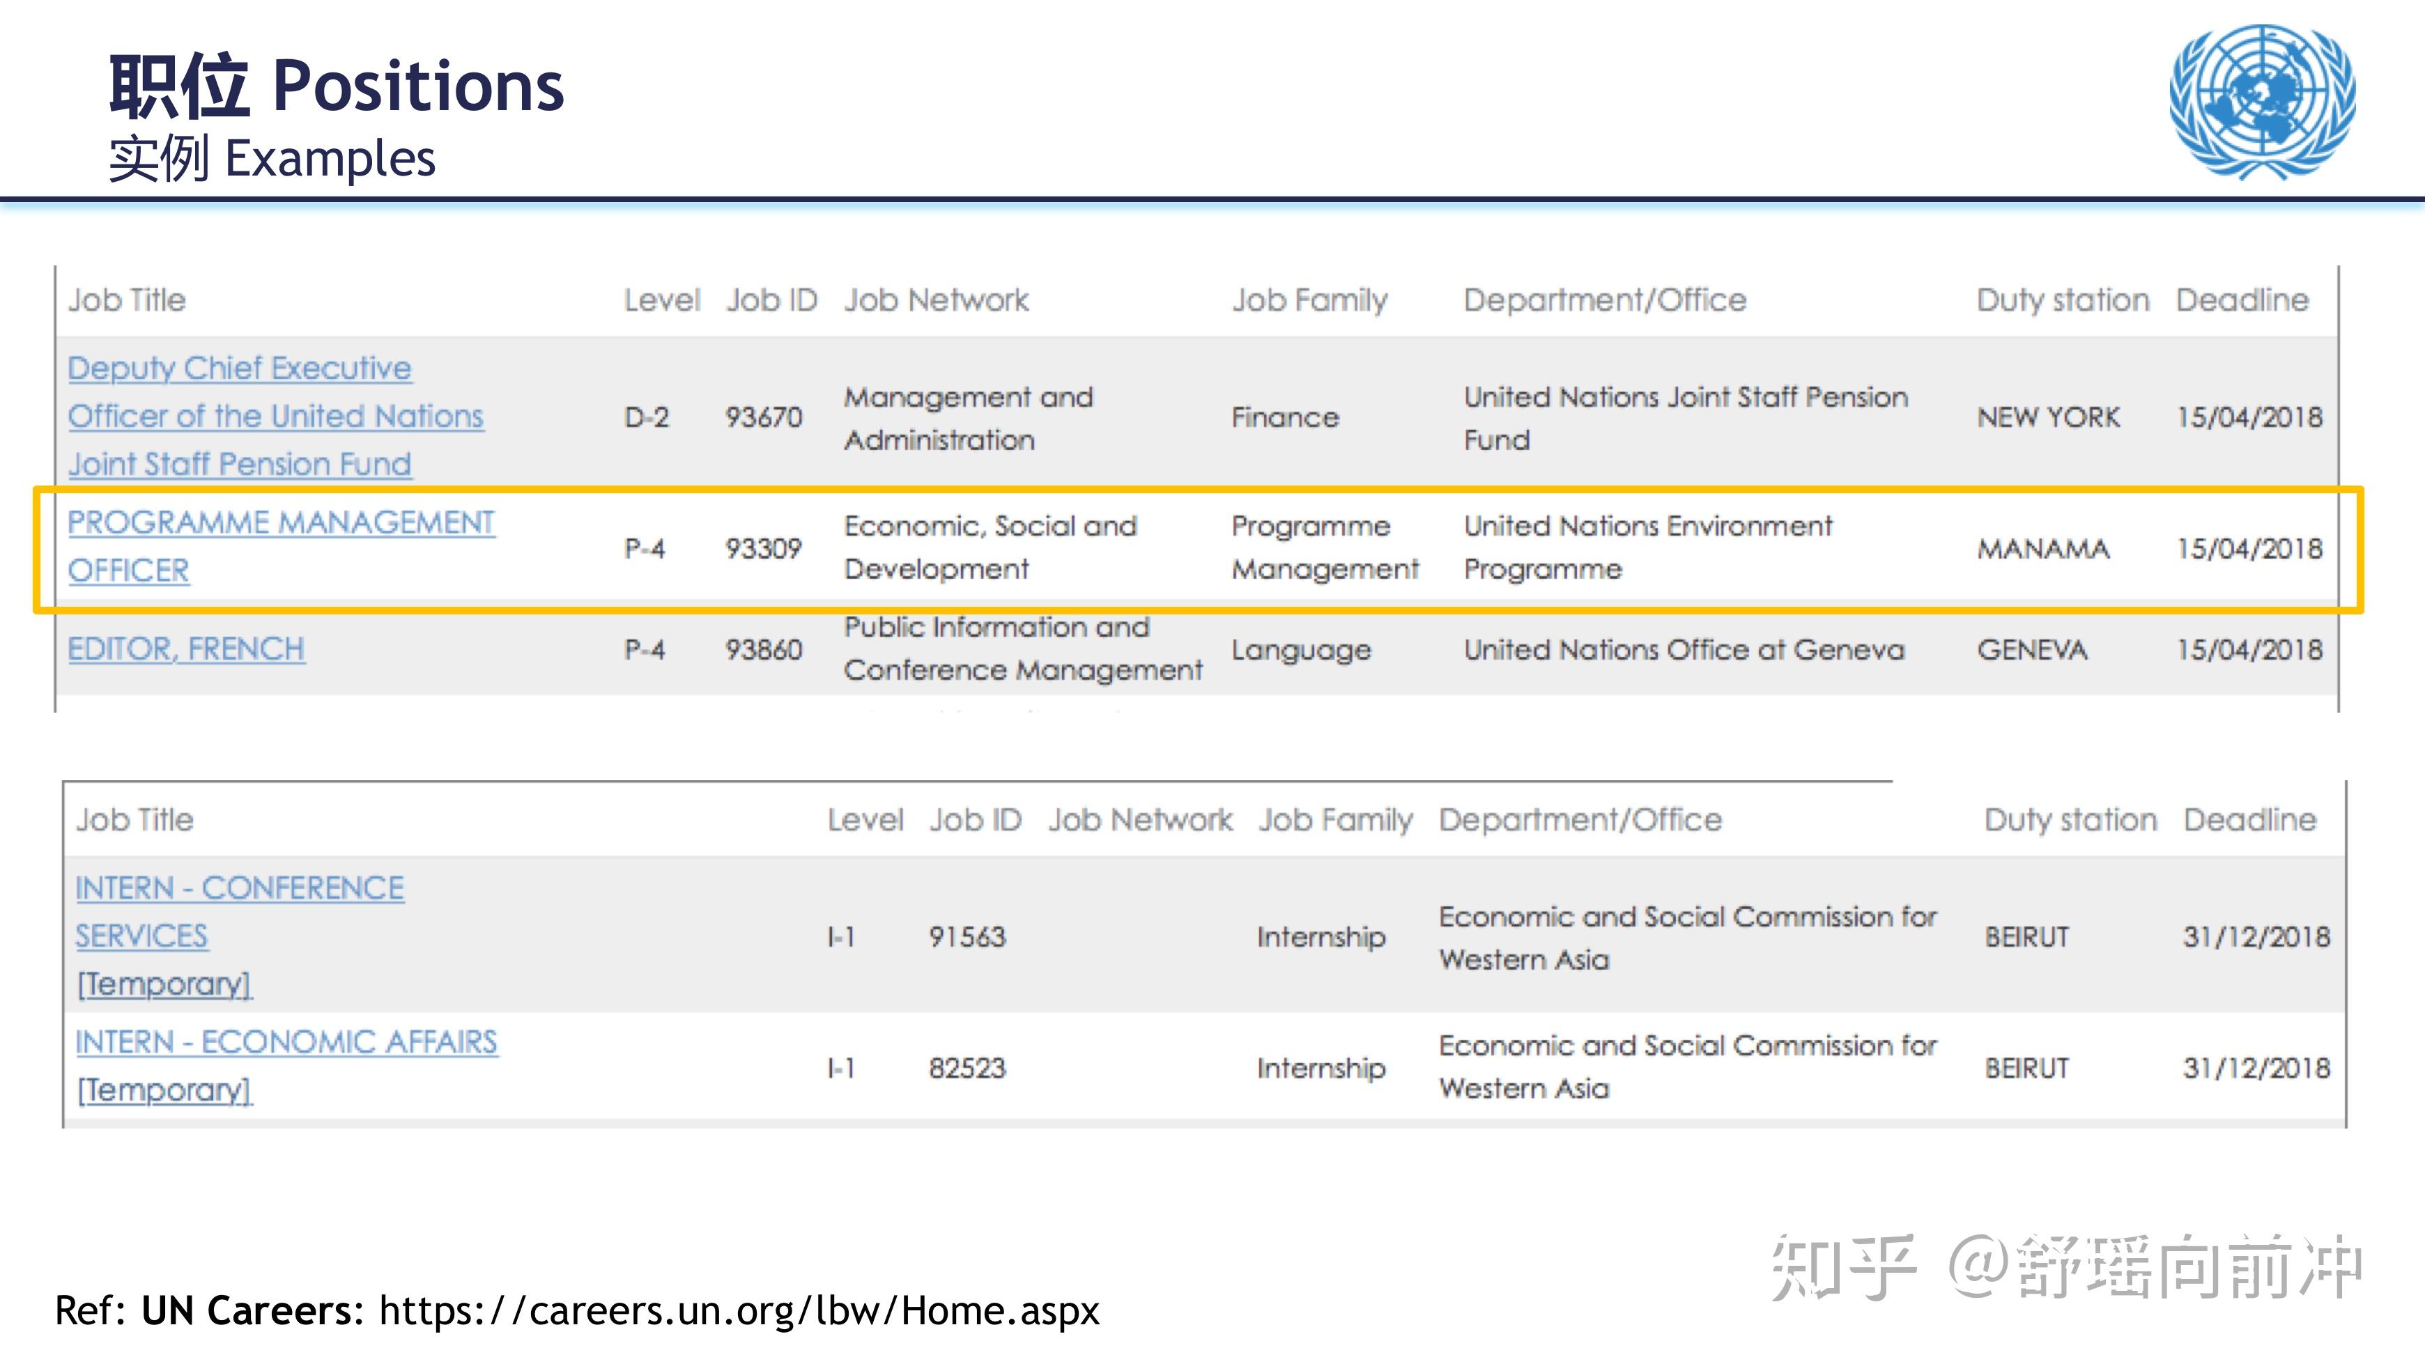
Task: Click Job ID 93309 cell
Action: tap(762, 548)
